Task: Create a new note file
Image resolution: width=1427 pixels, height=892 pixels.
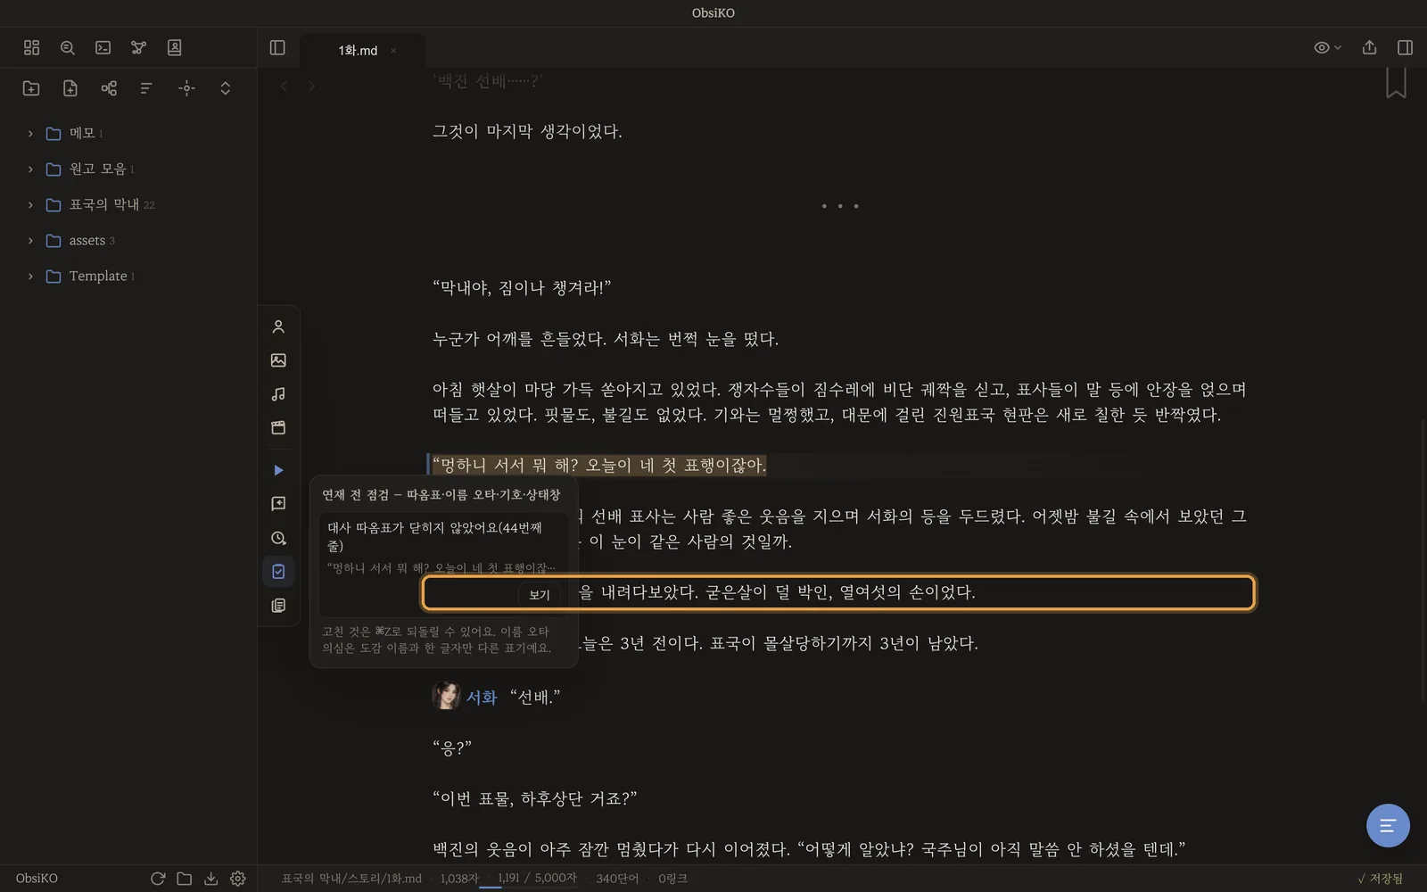Action: click(x=70, y=88)
